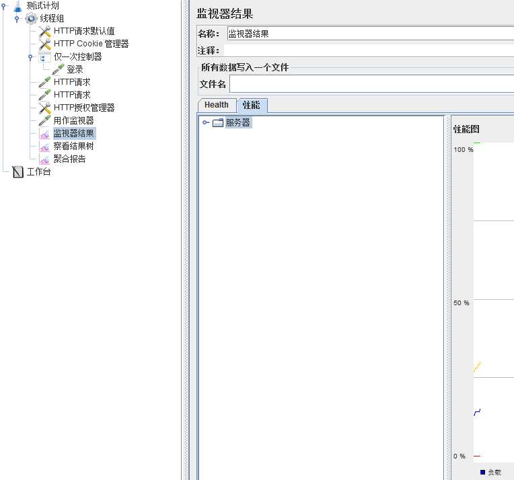Screen dimensions: 514x480
Task: Click the 100 % axis label
Action: [463, 150]
